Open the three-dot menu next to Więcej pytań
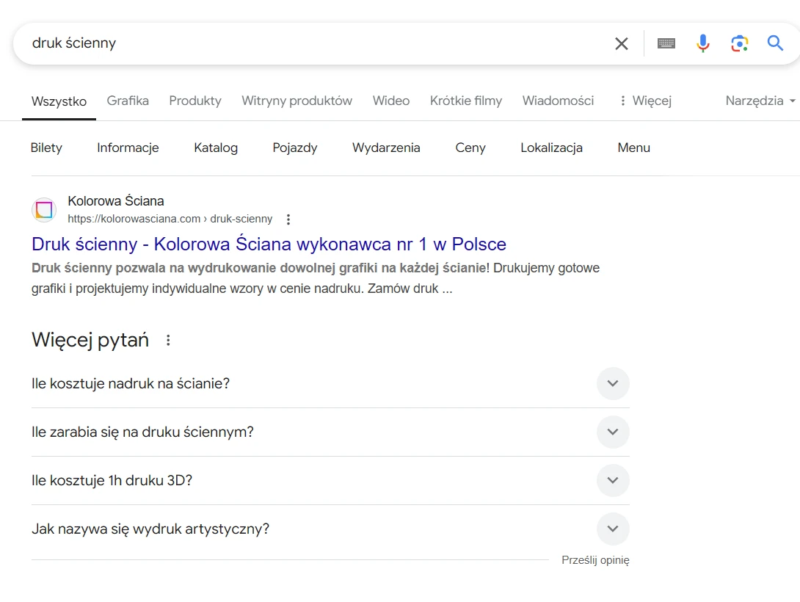The image size is (800, 602). pyautogui.click(x=168, y=341)
